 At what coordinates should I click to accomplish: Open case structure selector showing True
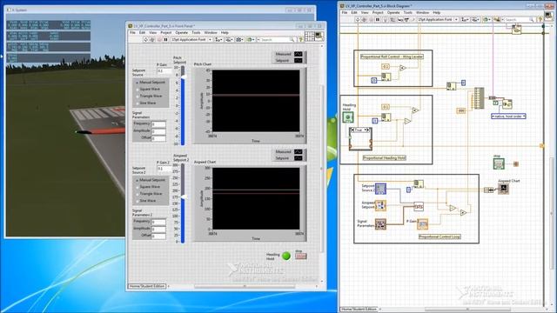360,130
